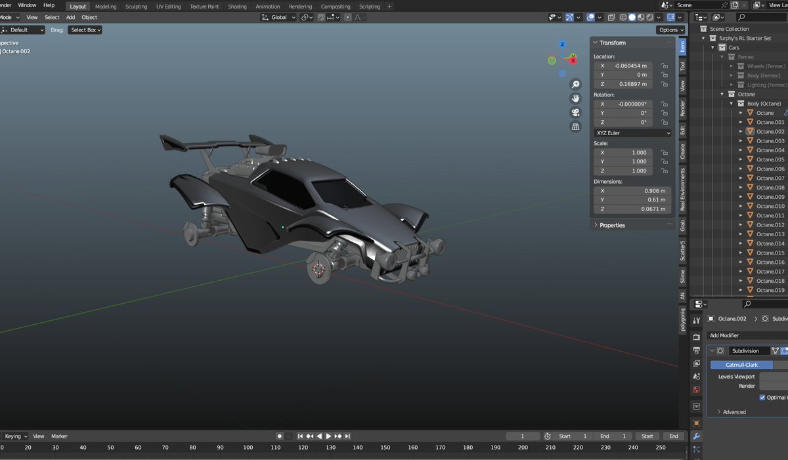Switch perspective/orthographic with grid icon
This screenshot has width=788, height=460.
click(576, 127)
